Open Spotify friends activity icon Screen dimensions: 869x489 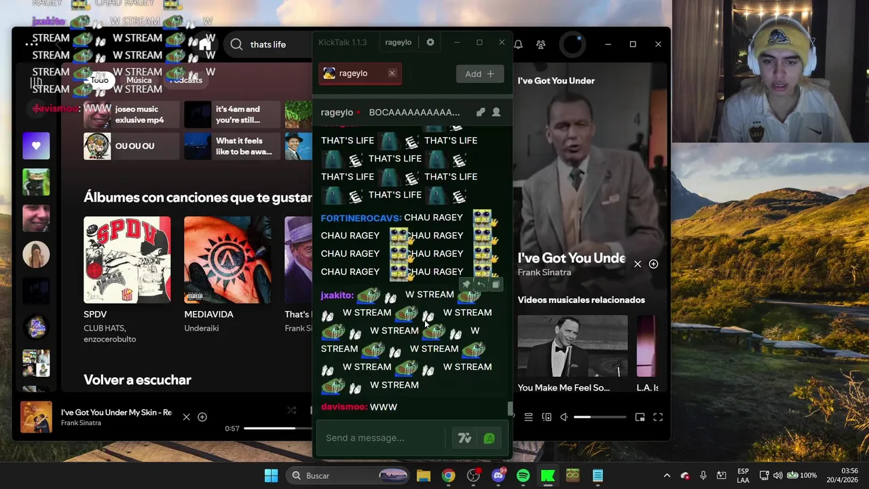coord(540,44)
